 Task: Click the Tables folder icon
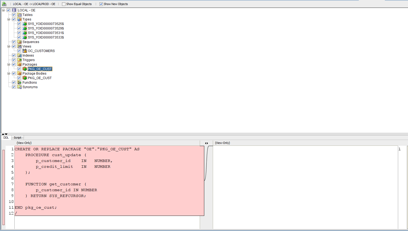pyautogui.click(x=19, y=15)
